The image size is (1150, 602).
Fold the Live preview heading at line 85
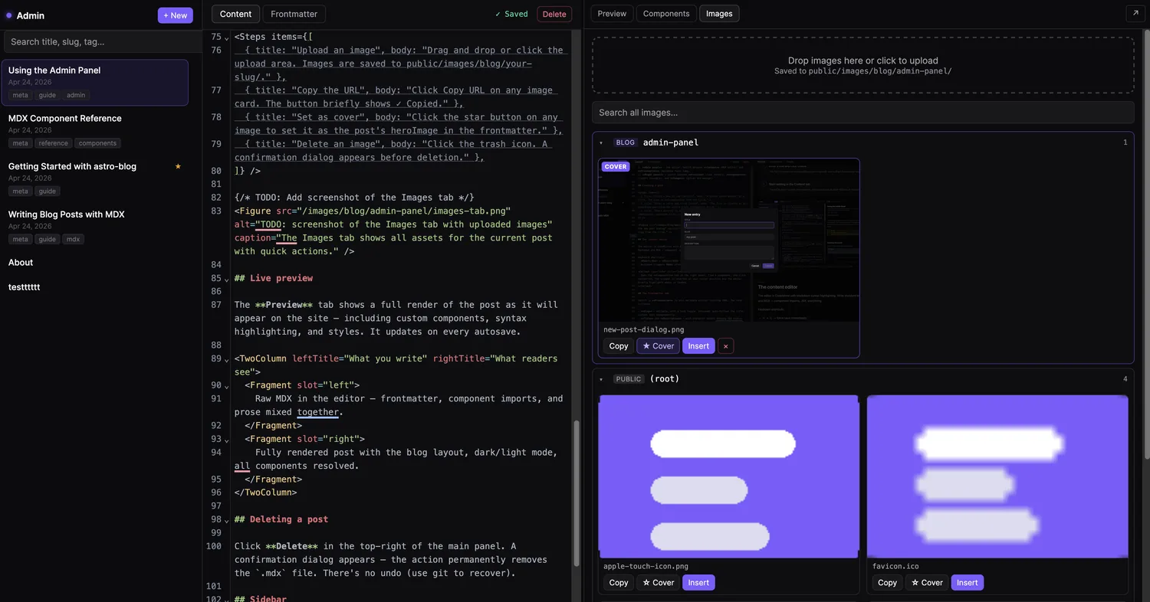(x=226, y=279)
